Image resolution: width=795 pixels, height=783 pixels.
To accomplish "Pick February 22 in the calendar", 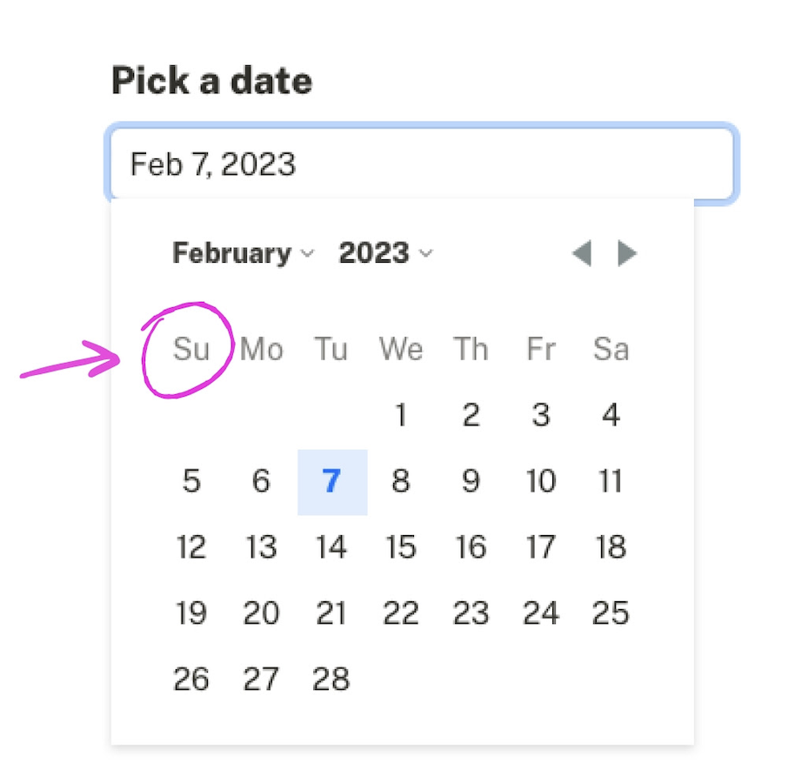I will coord(401,614).
